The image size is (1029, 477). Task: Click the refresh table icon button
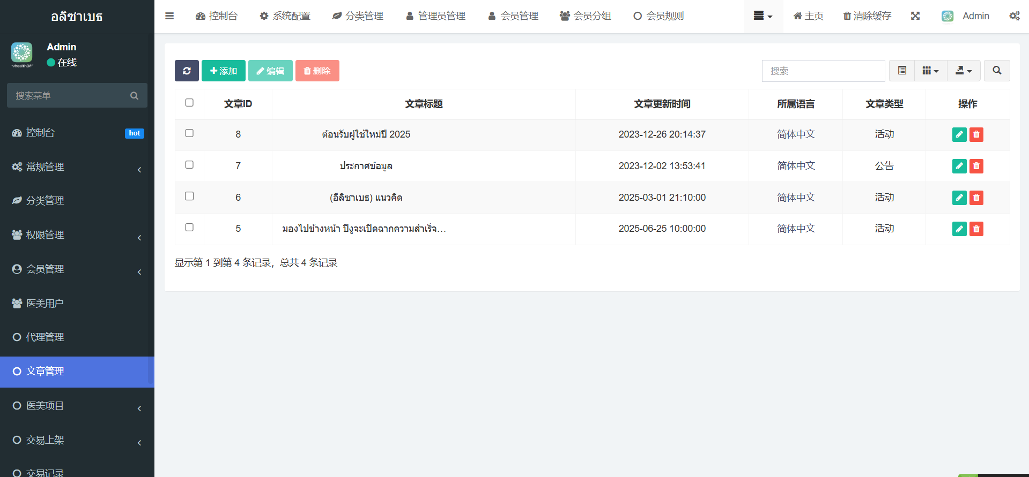[187, 71]
